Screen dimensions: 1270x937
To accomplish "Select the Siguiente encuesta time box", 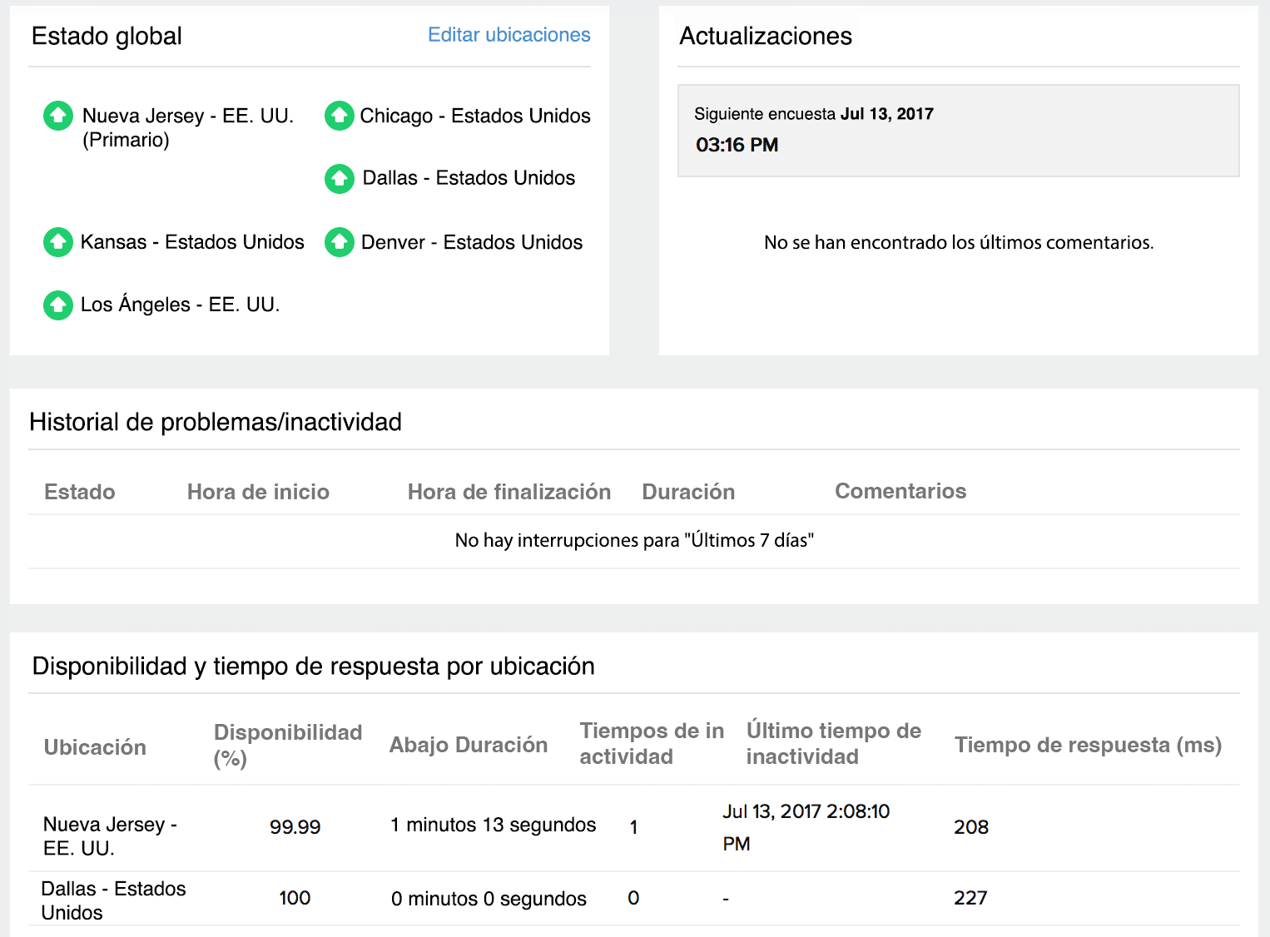I will point(958,131).
